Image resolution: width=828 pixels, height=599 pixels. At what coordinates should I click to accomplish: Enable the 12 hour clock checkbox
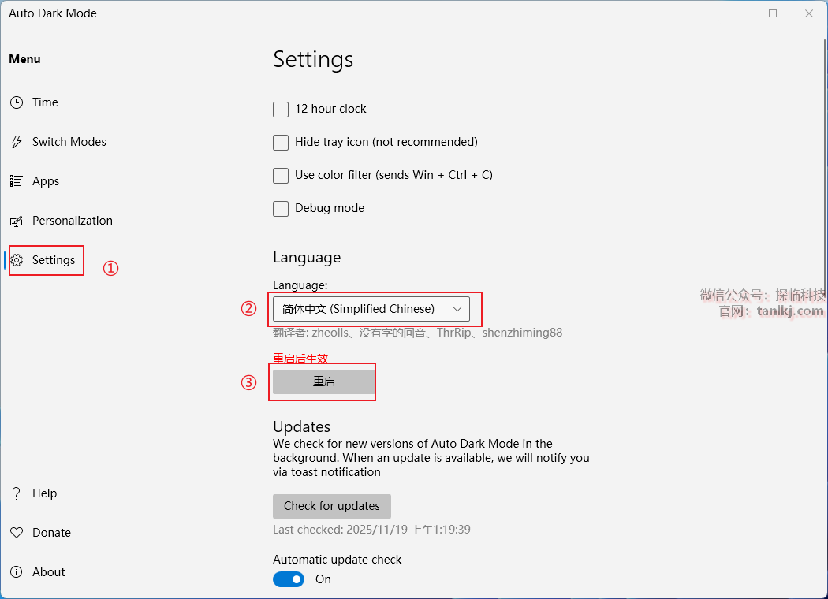(281, 110)
